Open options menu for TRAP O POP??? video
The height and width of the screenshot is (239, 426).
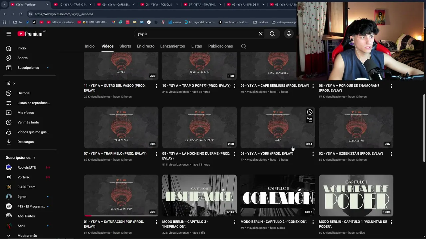[x=235, y=86]
